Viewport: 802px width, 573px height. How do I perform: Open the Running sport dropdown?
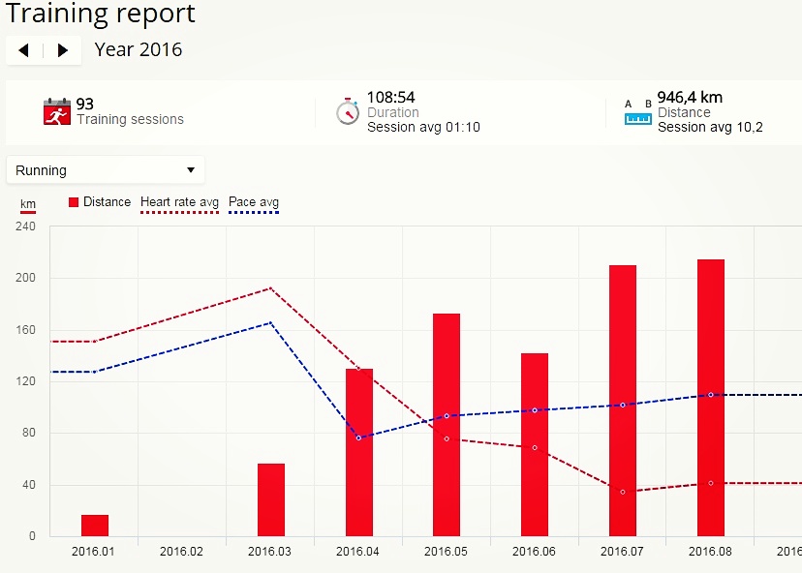pyautogui.click(x=105, y=170)
